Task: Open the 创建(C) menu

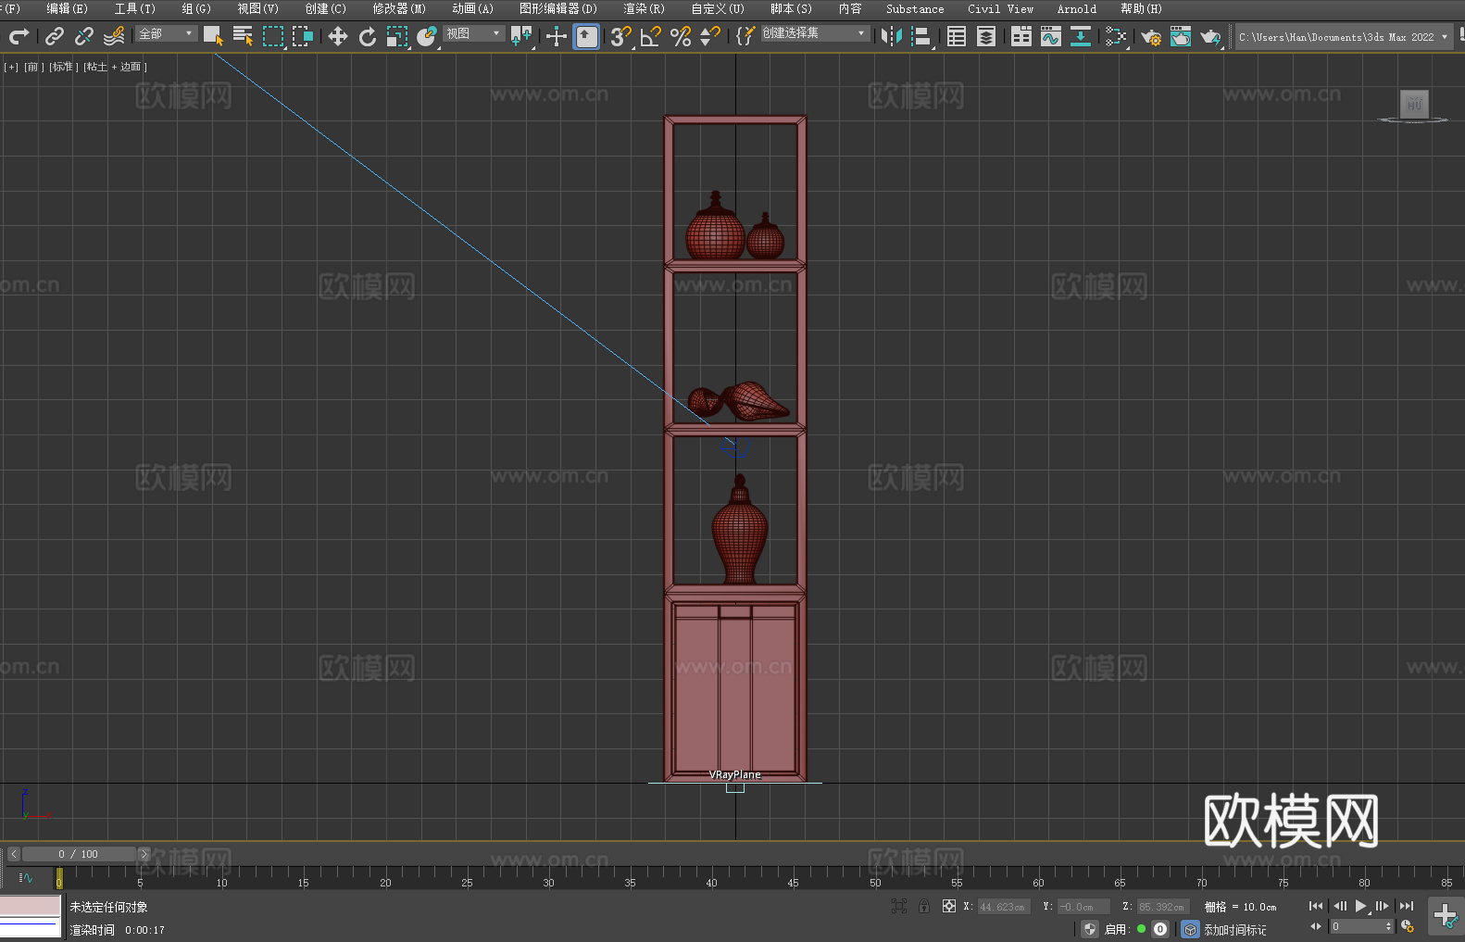Action: click(325, 8)
